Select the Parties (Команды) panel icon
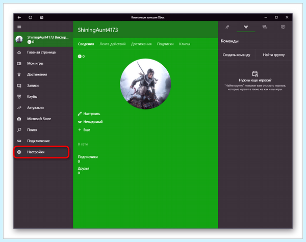Image resolution: width=306 pixels, height=242 pixels. pos(246,27)
